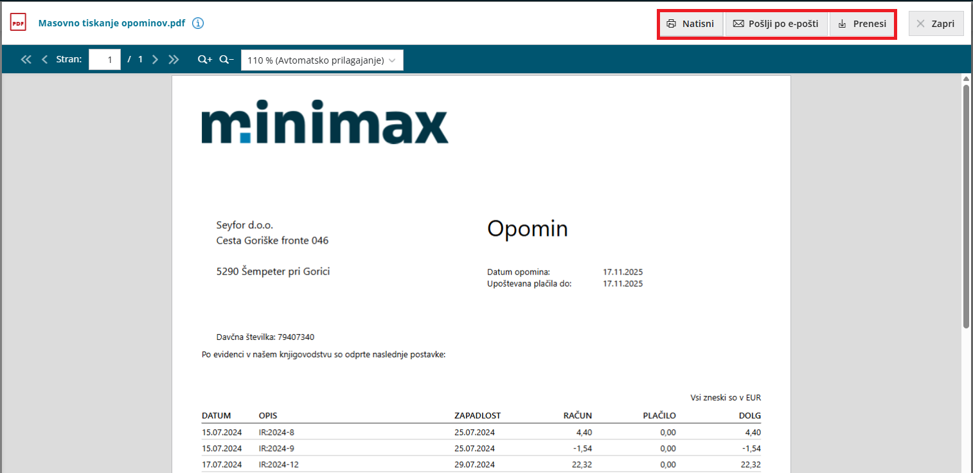
Task: Click the ZAPADLOST column header
Action: pos(478,416)
